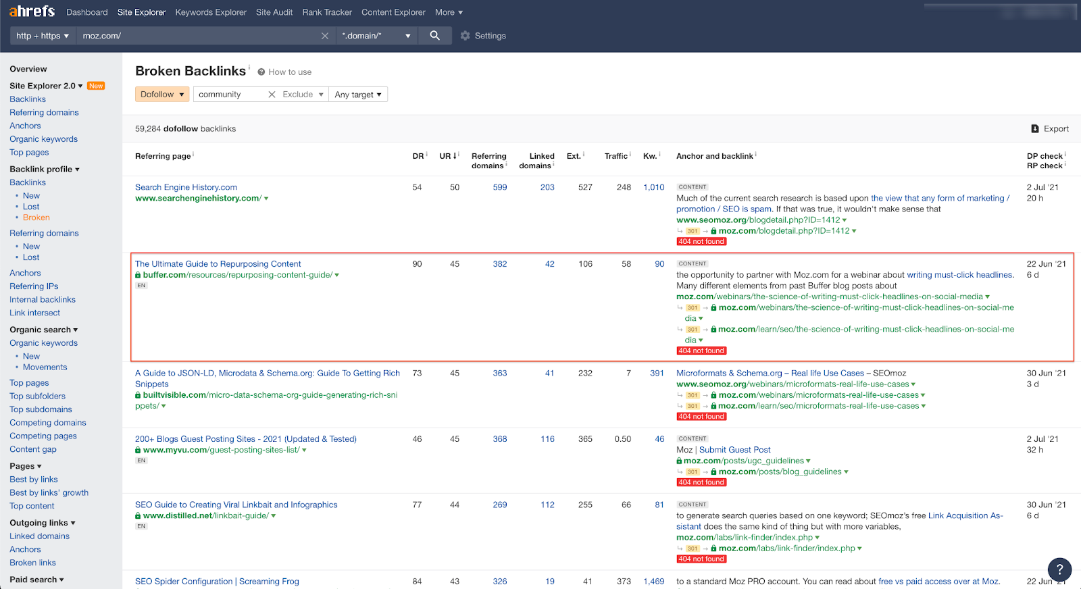Export the broken backlinks report
This screenshot has height=589, width=1081.
(1050, 129)
